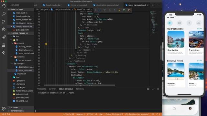Select the biking category in simulator

pos(199,23)
